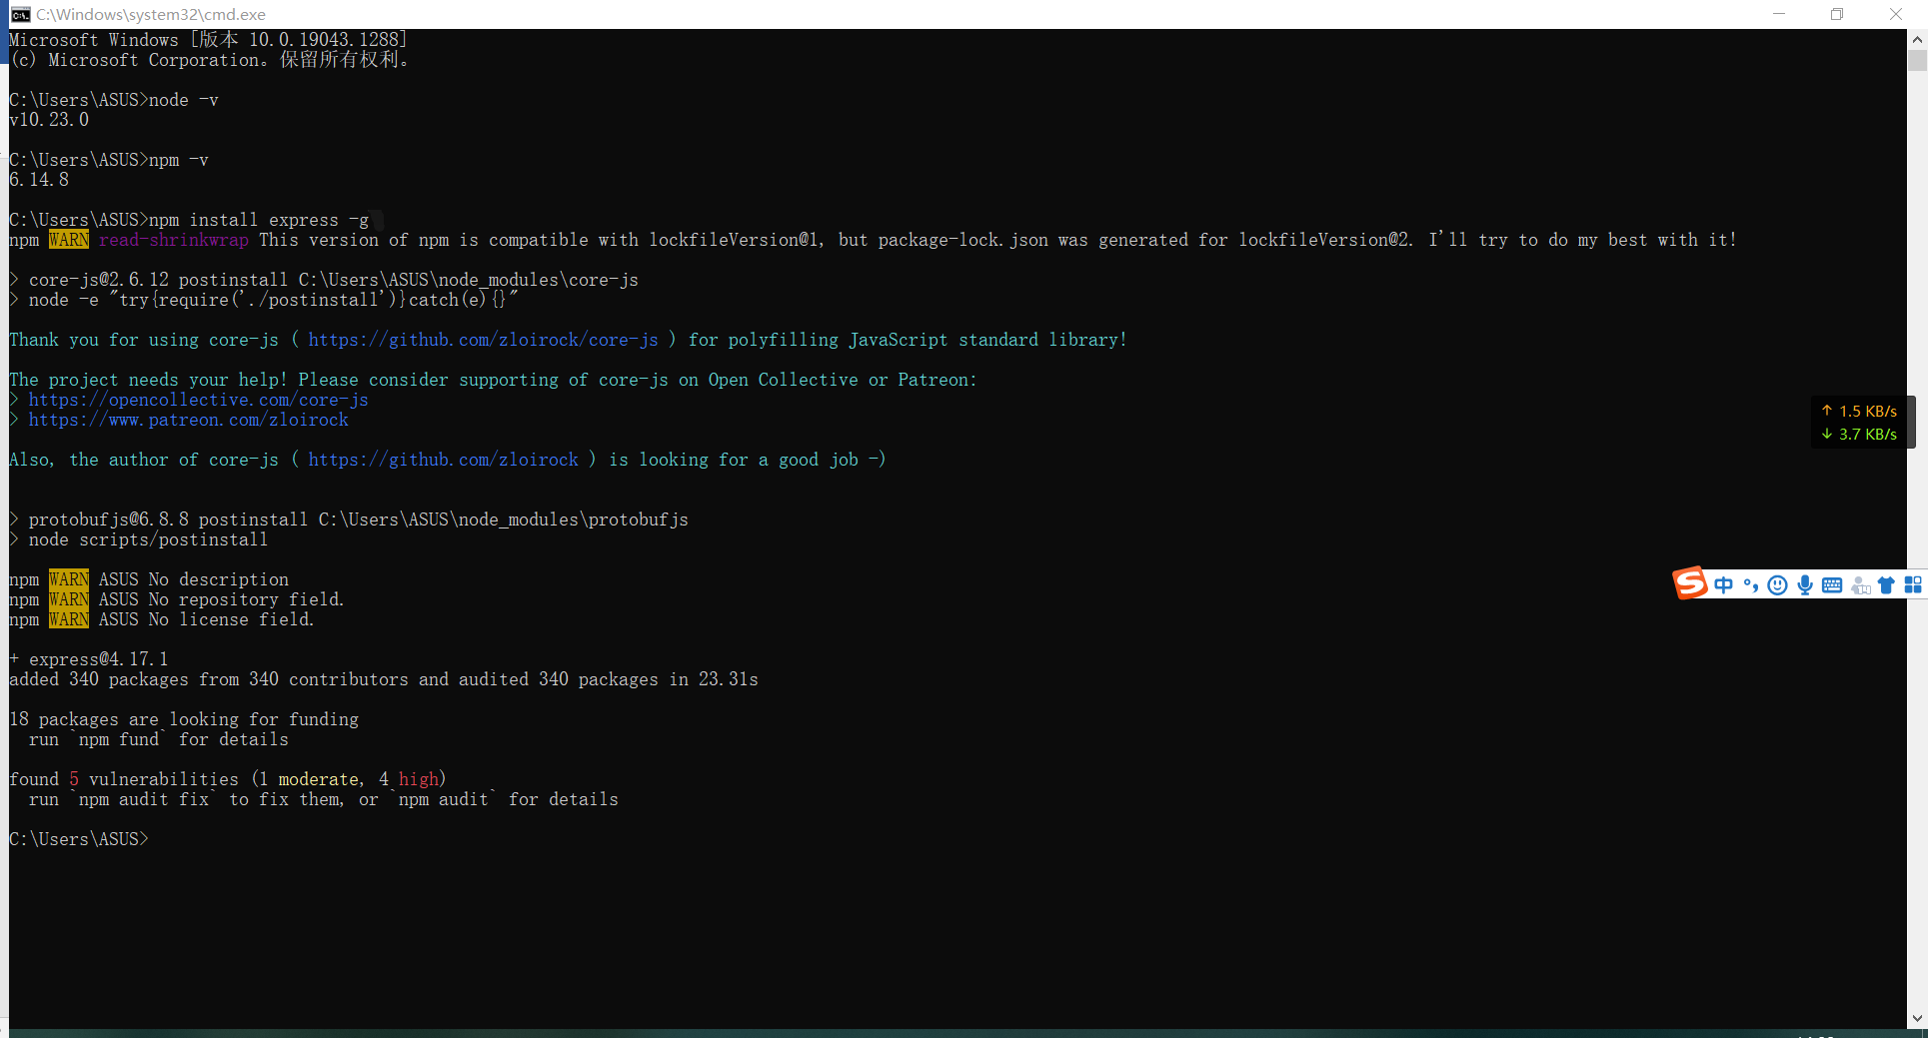Toggle Chinese punctuation mode in IME bar
1928x1038 pixels.
1750,585
